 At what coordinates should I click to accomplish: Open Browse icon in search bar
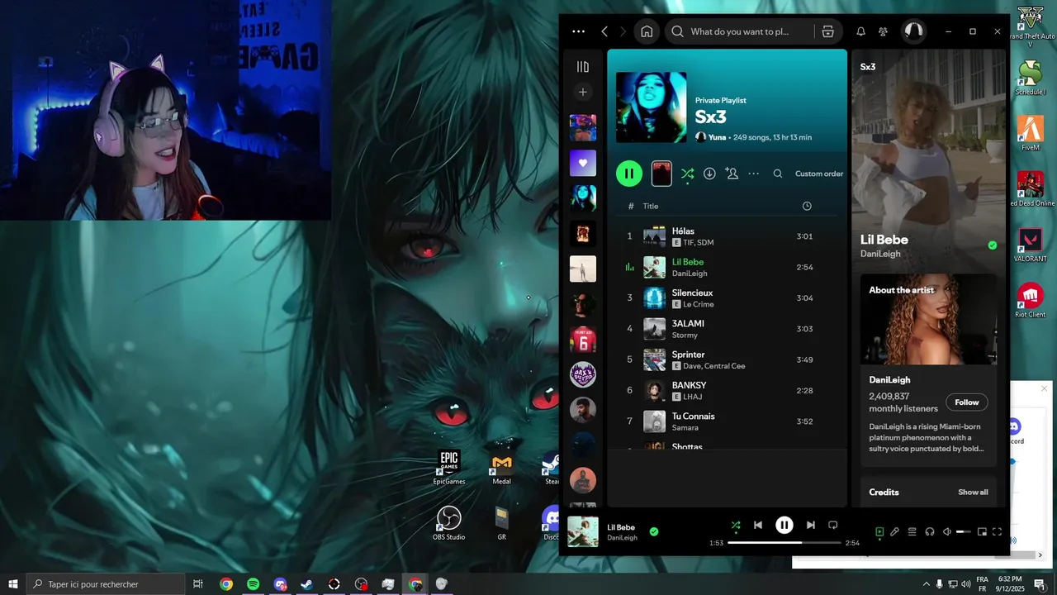pyautogui.click(x=827, y=31)
